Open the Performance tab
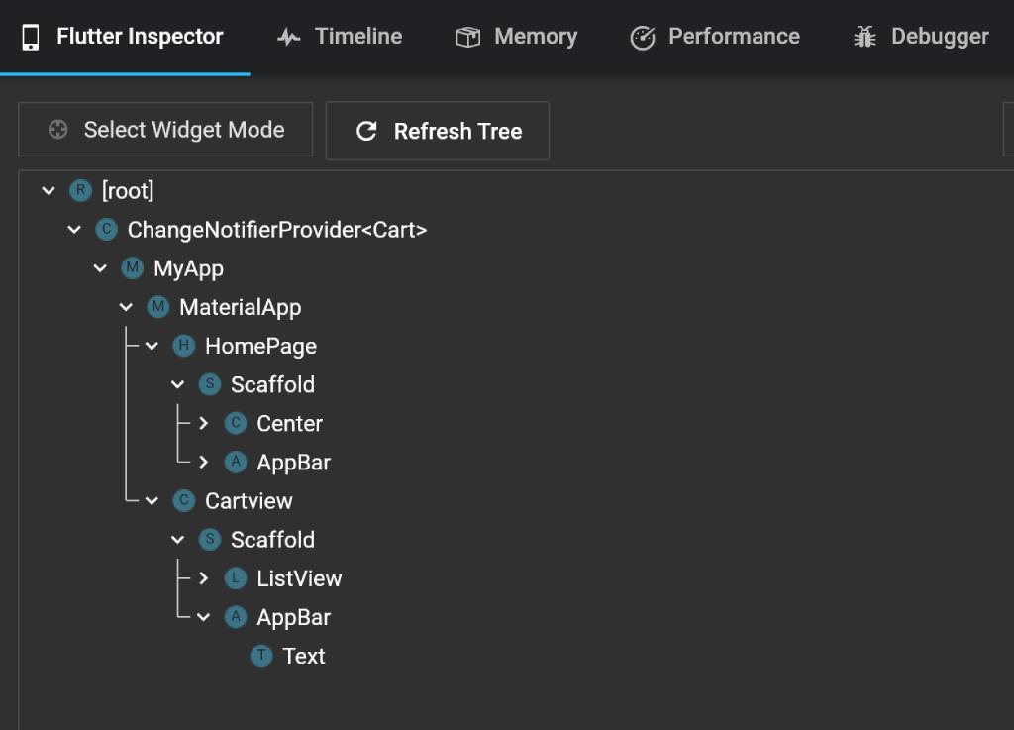 715,37
